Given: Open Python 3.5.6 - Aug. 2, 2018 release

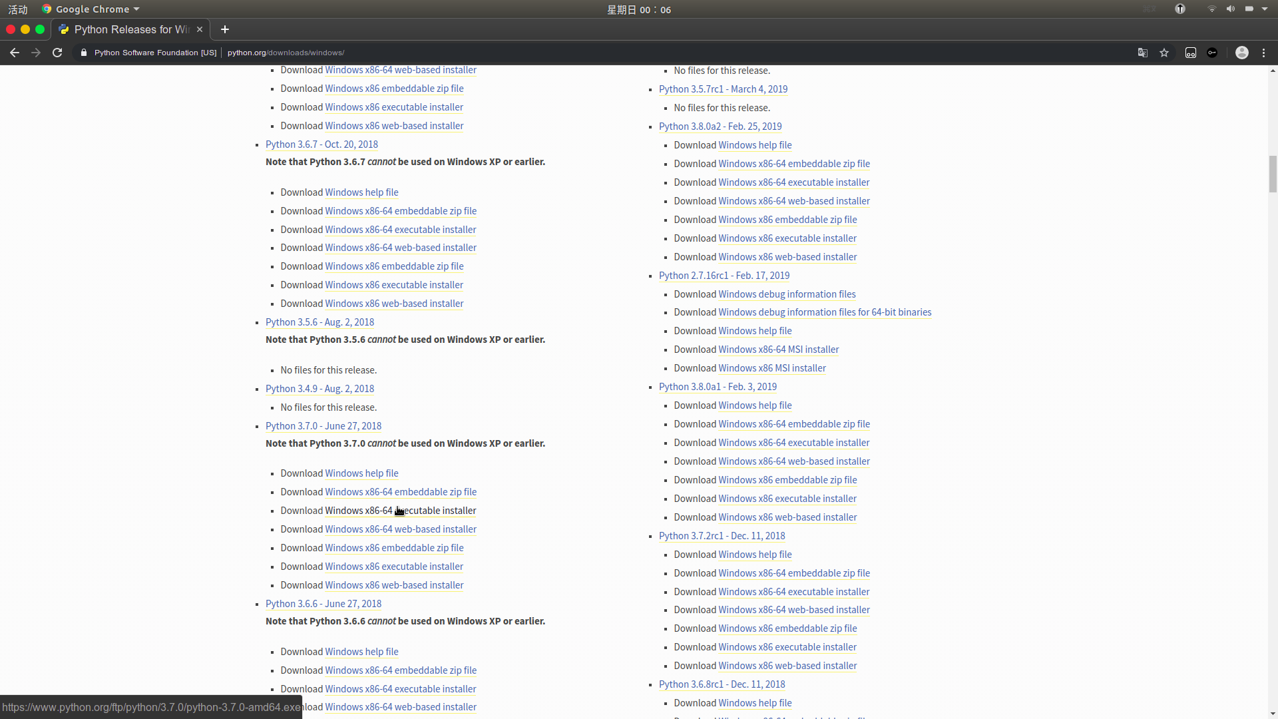Looking at the screenshot, I should [x=319, y=322].
